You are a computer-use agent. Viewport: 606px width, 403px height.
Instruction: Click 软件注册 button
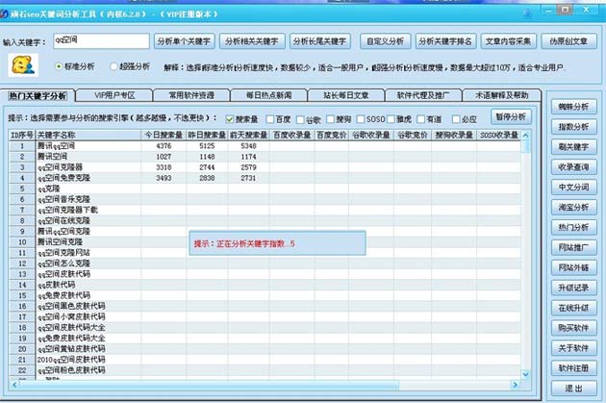point(573,367)
